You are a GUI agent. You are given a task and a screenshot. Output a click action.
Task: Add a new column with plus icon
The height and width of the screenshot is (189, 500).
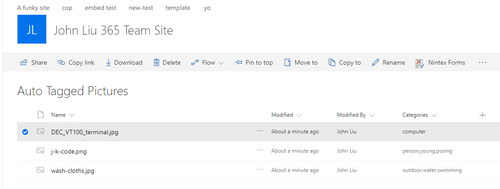click(x=482, y=115)
